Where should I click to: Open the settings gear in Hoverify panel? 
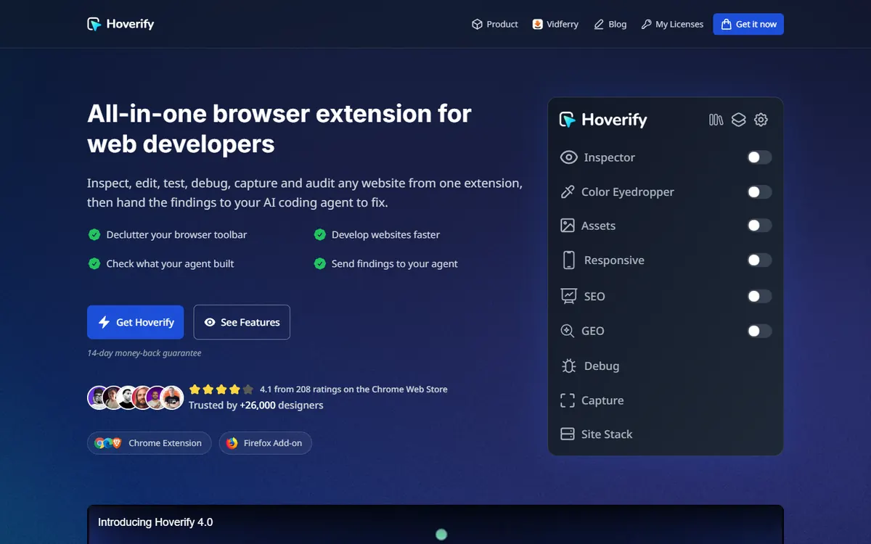(761, 120)
